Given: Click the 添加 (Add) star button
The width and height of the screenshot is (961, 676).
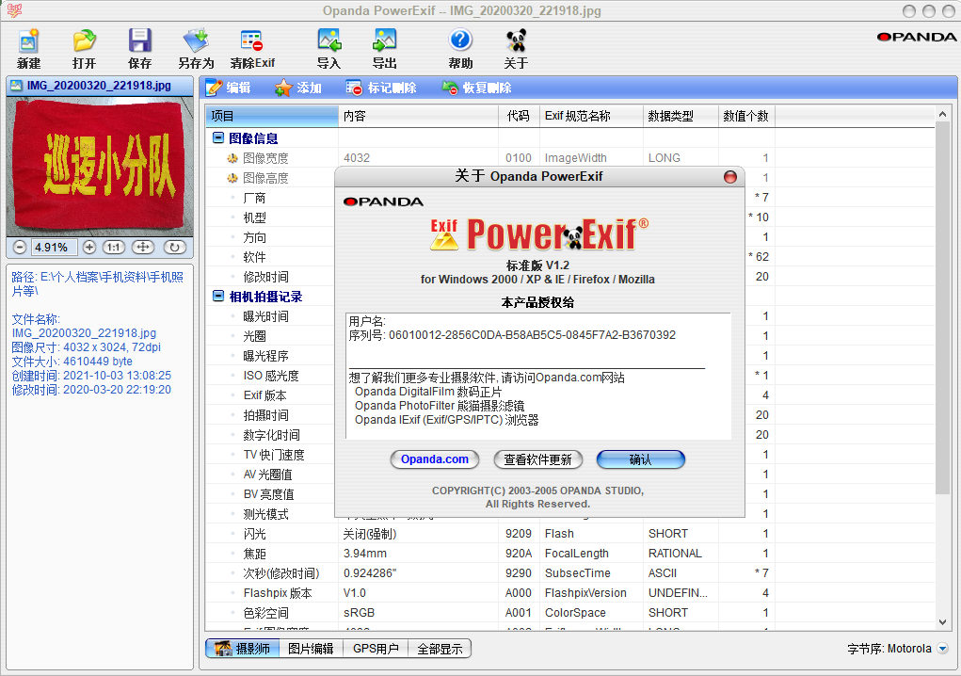Looking at the screenshot, I should pyautogui.click(x=298, y=88).
